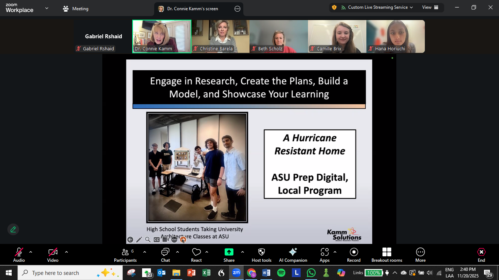499x280 pixels.
Task: Expand the audio options arrow
Action: [31, 252]
